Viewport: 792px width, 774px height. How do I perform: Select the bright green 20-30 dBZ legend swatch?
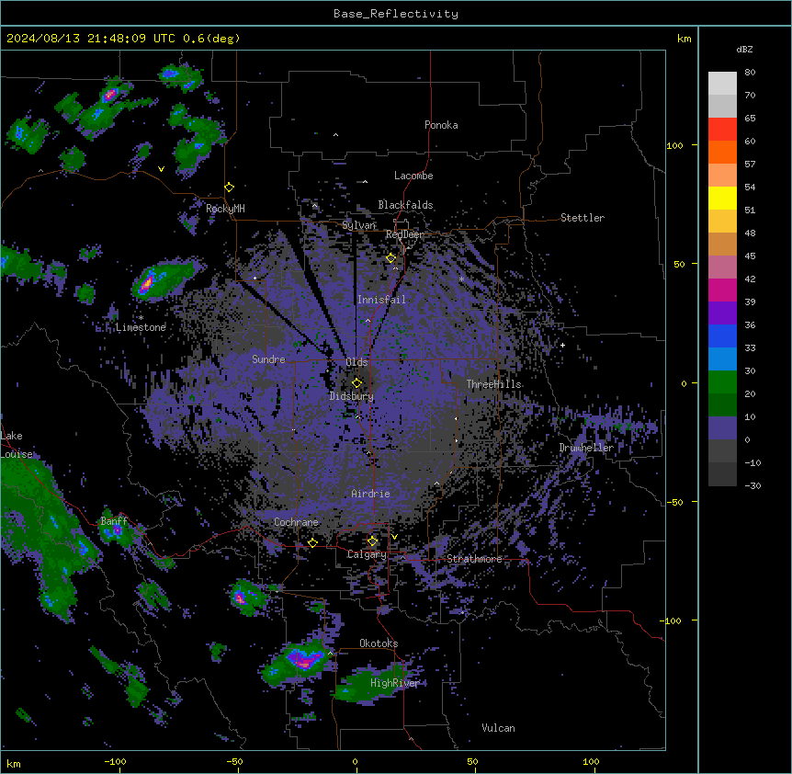tap(722, 382)
